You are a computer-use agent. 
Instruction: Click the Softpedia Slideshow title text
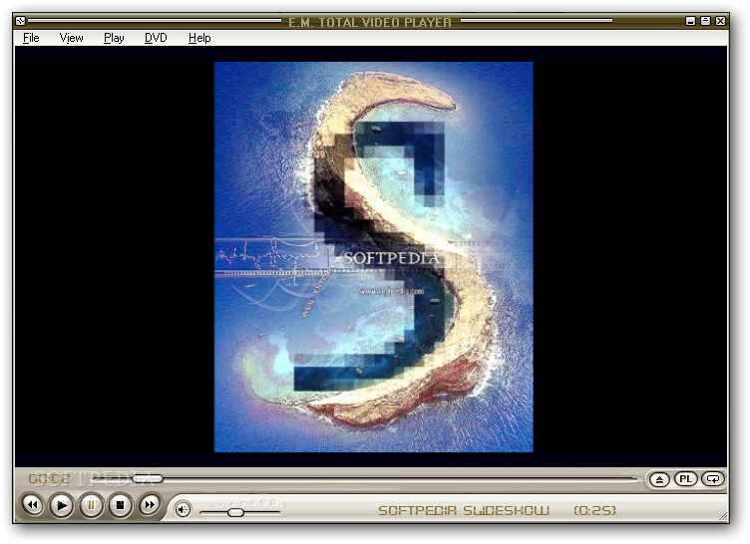point(464,510)
